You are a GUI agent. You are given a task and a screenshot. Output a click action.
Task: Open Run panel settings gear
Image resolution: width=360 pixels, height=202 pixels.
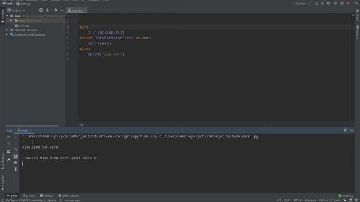pos(345,130)
